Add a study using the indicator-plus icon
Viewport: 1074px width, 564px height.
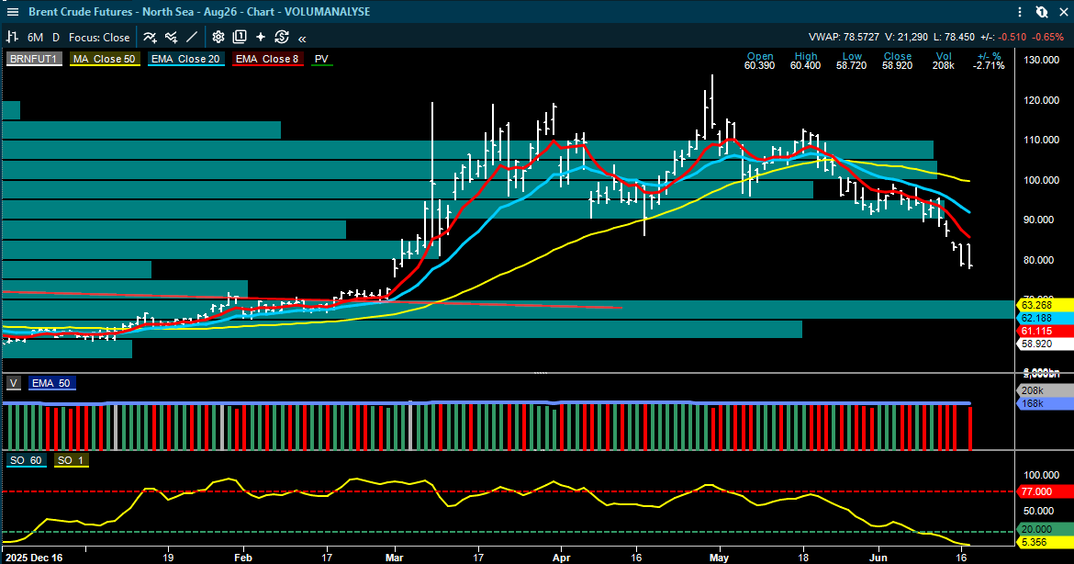(150, 37)
